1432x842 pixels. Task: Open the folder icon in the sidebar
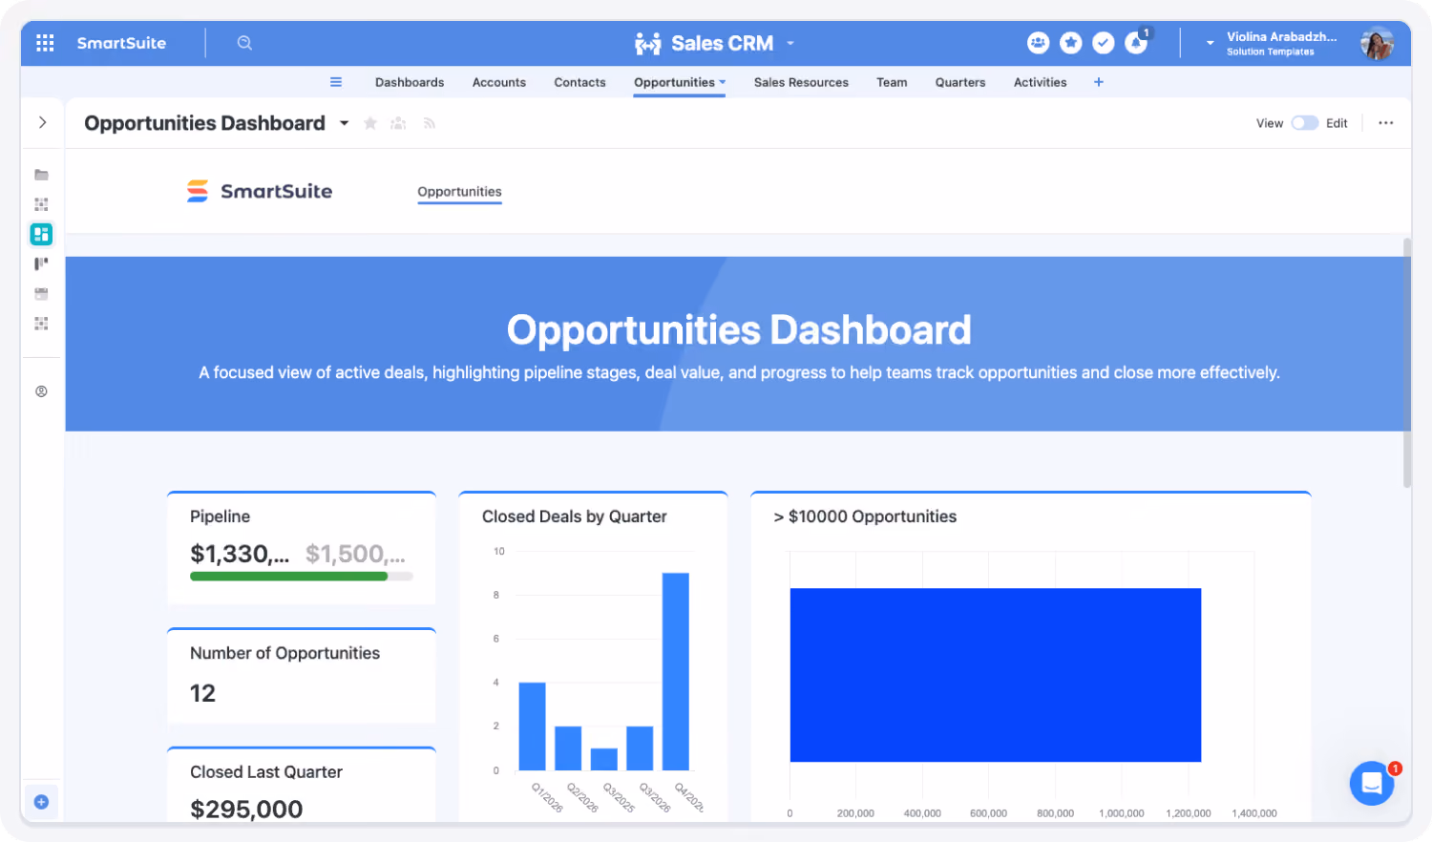41,175
